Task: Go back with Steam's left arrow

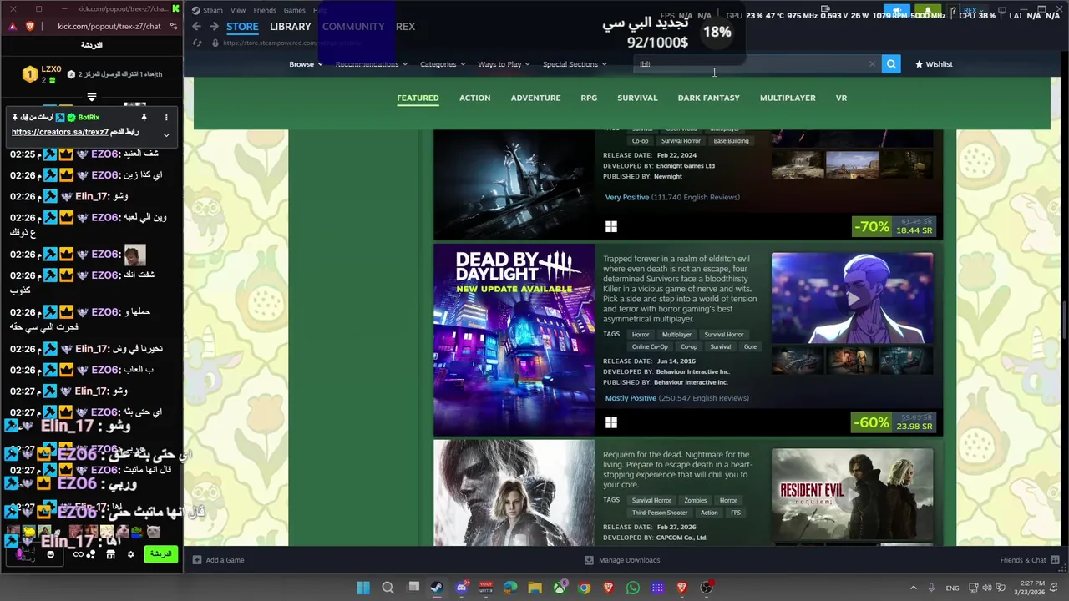Action: click(196, 27)
